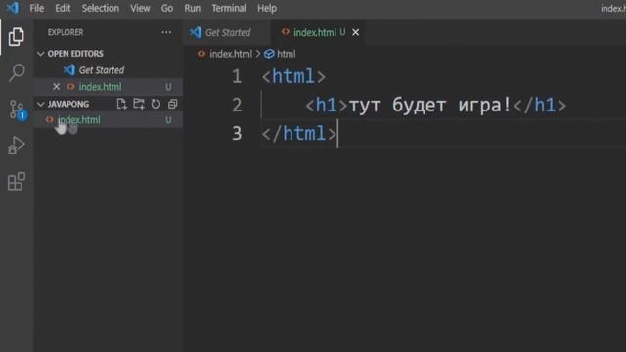Close index.html in Open Editors list

click(x=57, y=87)
